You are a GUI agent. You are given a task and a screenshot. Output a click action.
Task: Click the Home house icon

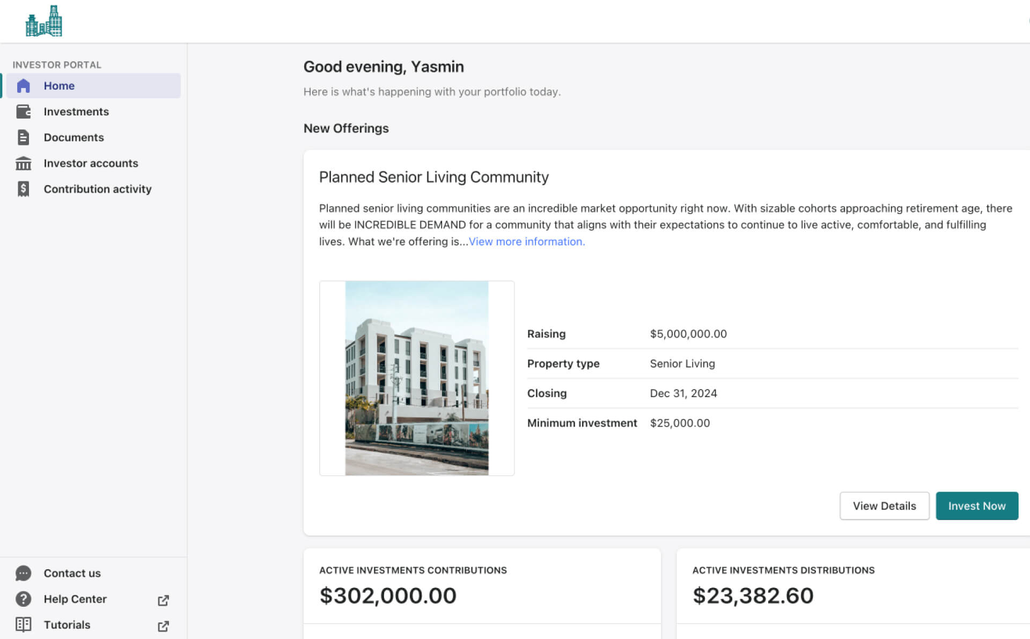[x=23, y=86]
